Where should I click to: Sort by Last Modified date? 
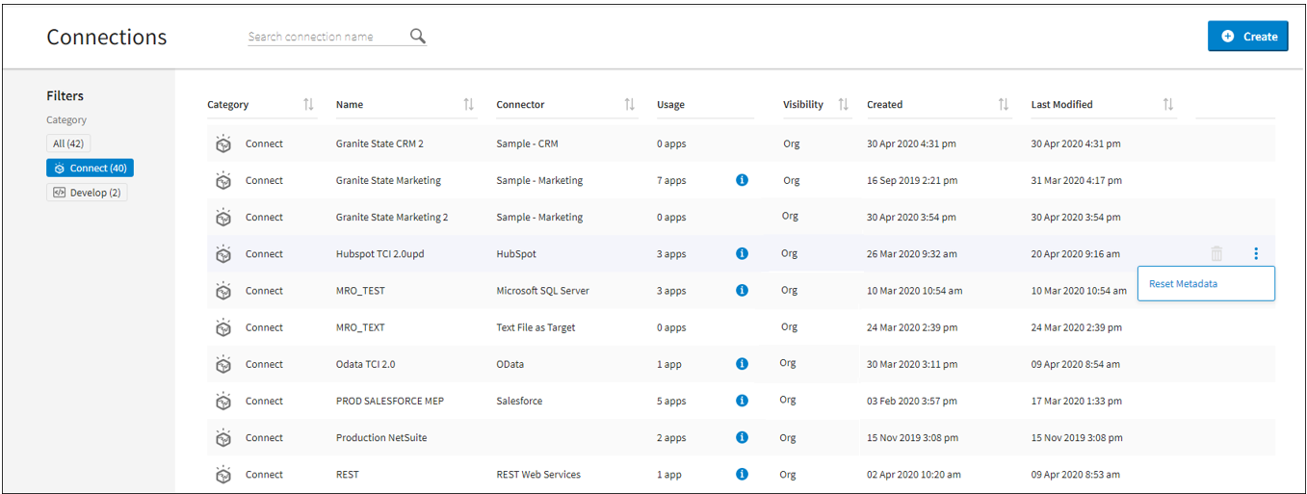pos(1167,104)
